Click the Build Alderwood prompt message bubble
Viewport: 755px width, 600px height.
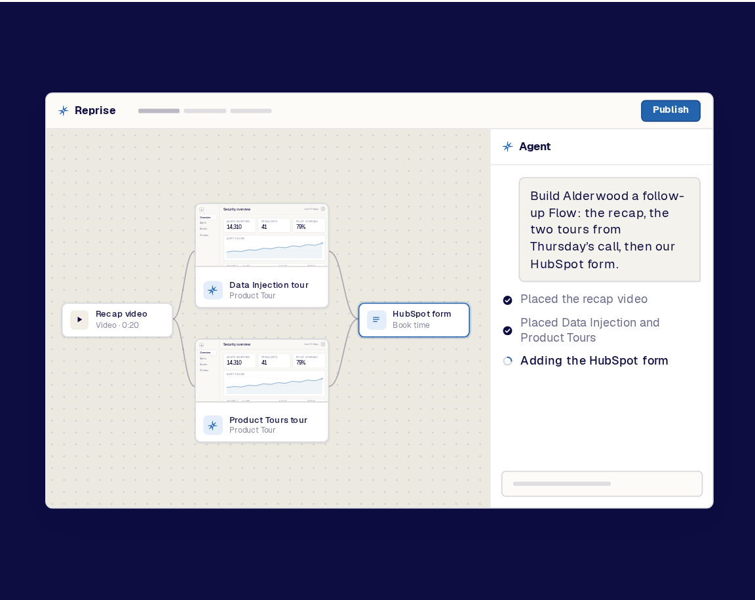pyautogui.click(x=609, y=230)
